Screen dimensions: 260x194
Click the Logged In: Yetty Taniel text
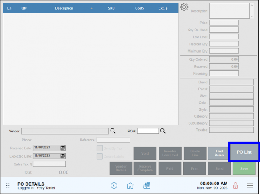(x=36, y=188)
